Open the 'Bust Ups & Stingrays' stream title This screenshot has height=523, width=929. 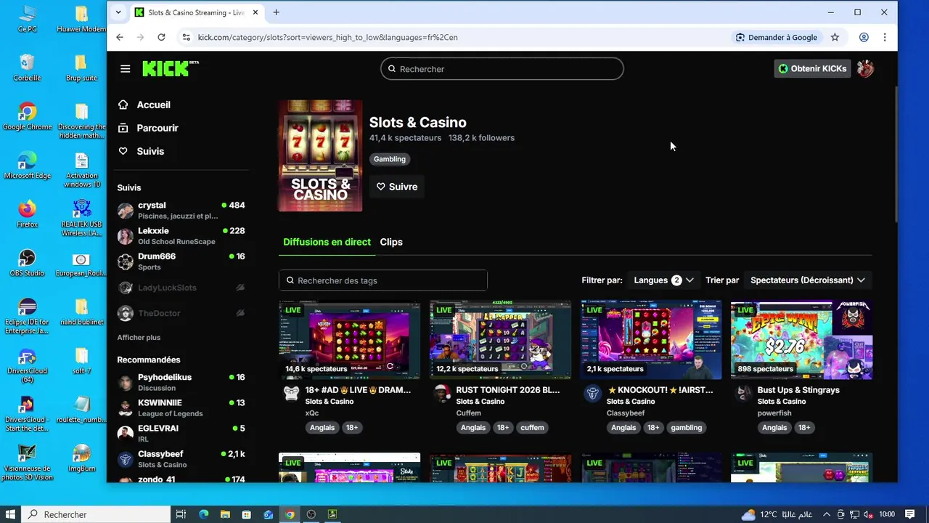798,390
